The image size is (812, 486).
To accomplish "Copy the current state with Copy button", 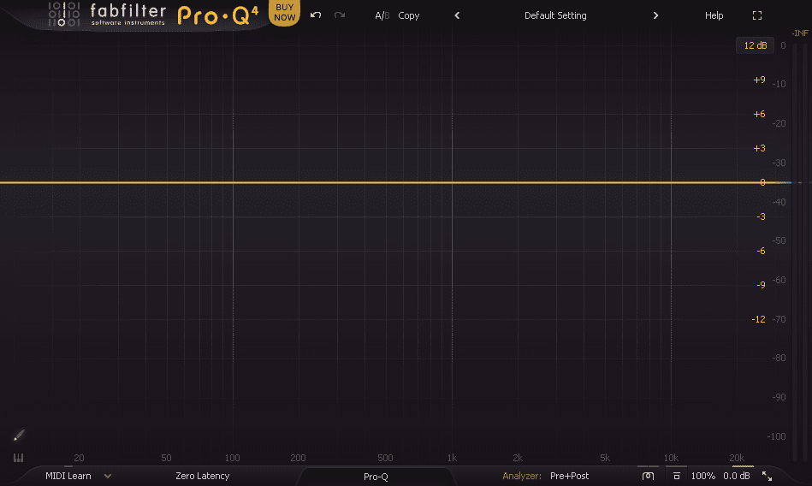I will 409,15.
